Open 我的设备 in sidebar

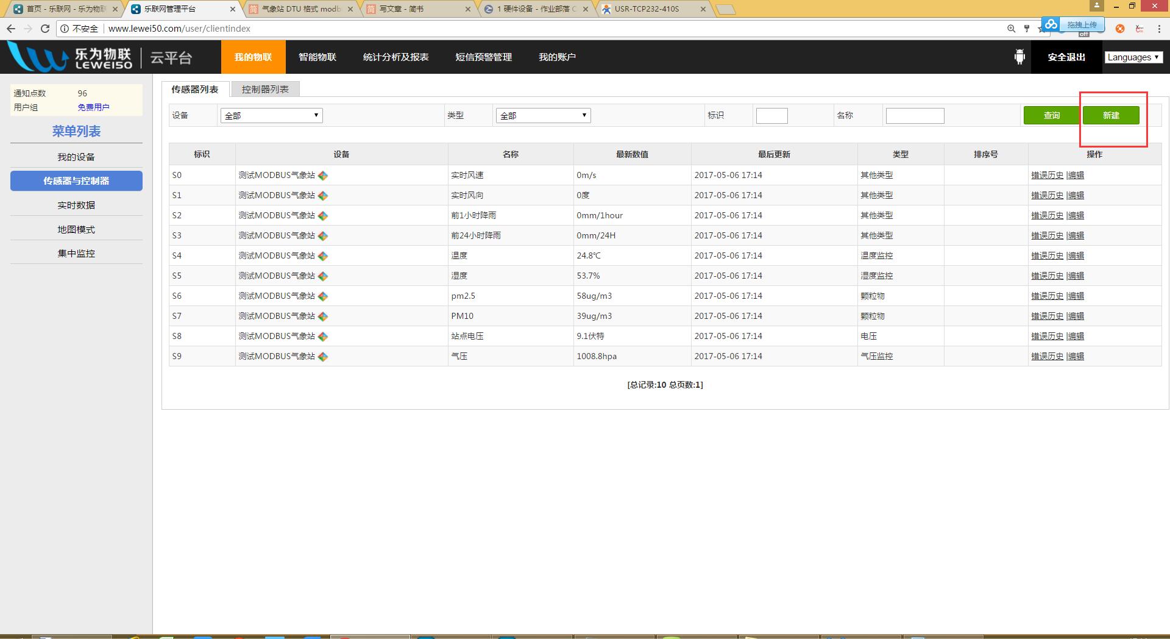click(76, 157)
